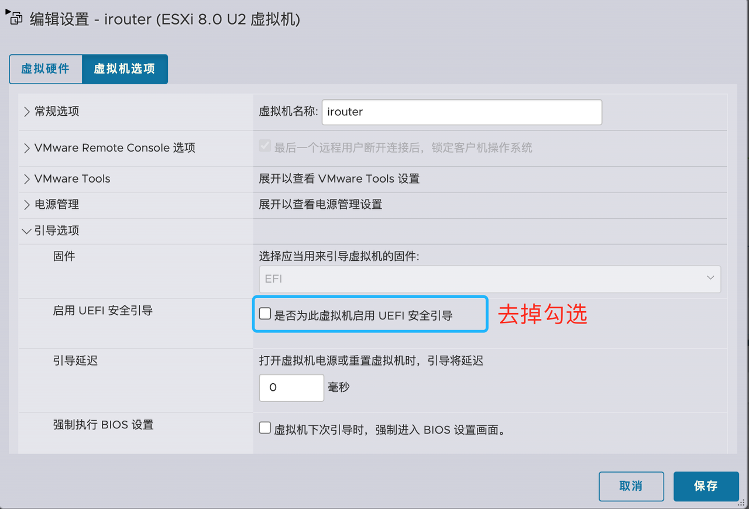Switch to the 虚拟硬件 tab
Image resolution: width=749 pixels, height=509 pixels.
[46, 69]
